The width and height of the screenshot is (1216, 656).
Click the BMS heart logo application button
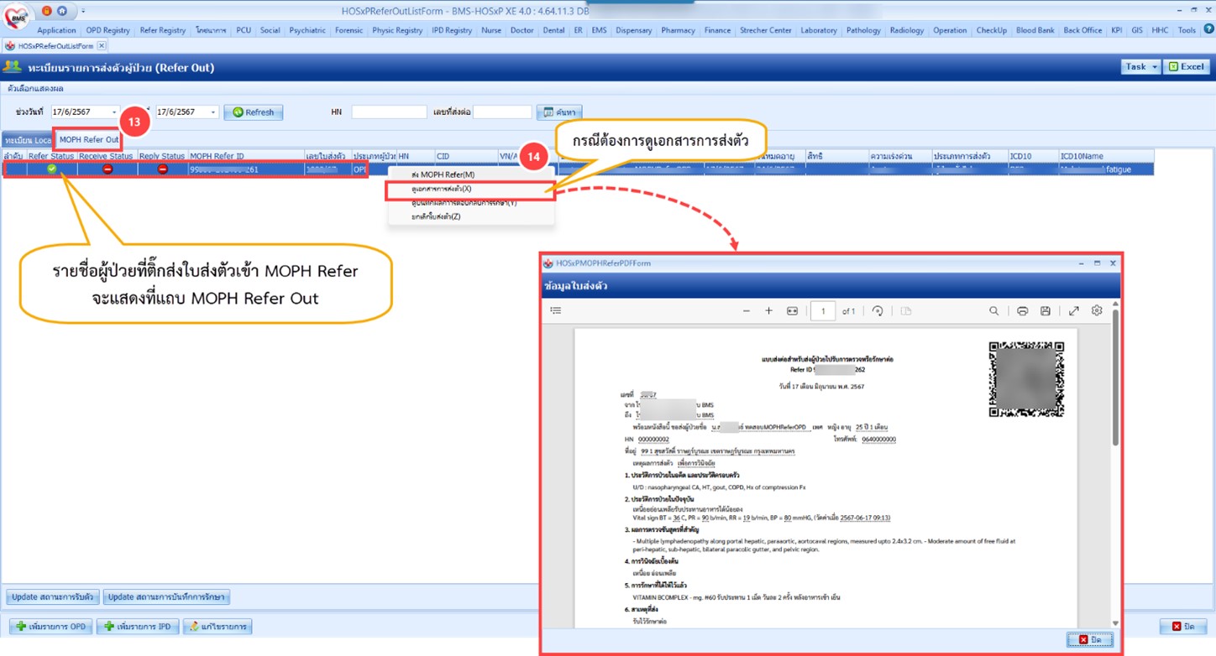[x=15, y=18]
